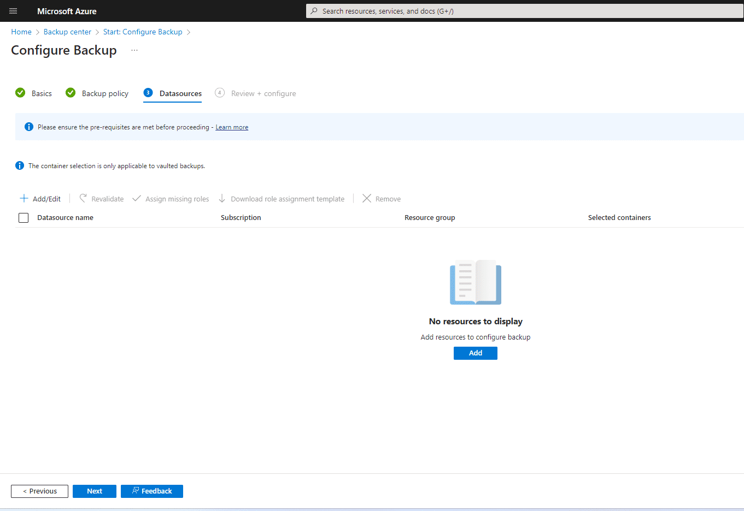Click the Feedback button
The image size is (744, 511).
tap(152, 491)
